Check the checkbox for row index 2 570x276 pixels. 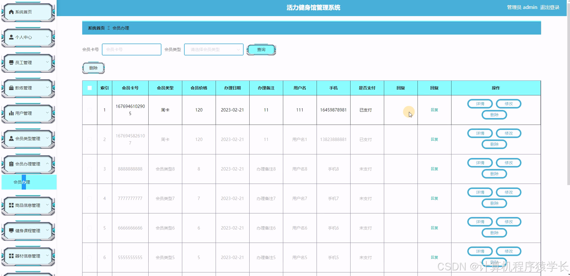(90, 139)
